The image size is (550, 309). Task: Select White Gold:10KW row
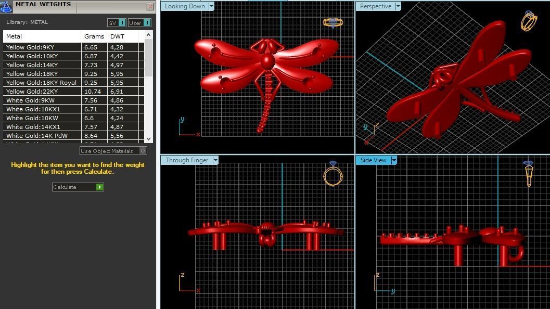pyautogui.click(x=74, y=118)
